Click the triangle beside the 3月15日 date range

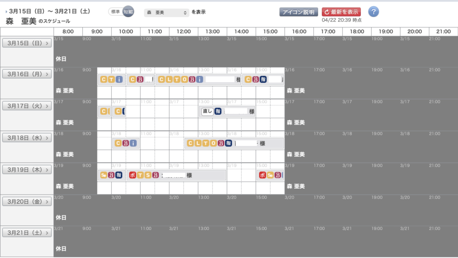6,12
